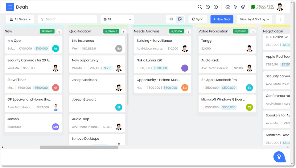Expand the All filter dropdown

click(117, 19)
